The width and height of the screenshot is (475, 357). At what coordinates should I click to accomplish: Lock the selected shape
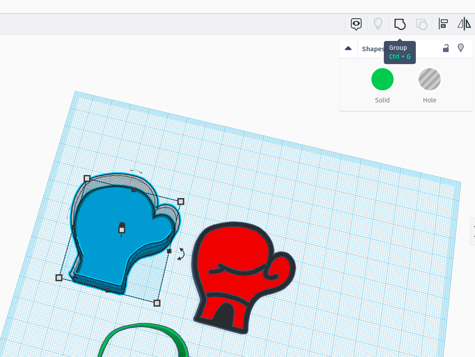coord(446,48)
